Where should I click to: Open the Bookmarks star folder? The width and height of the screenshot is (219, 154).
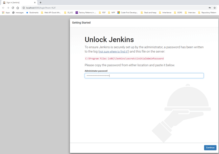coord(32,13)
